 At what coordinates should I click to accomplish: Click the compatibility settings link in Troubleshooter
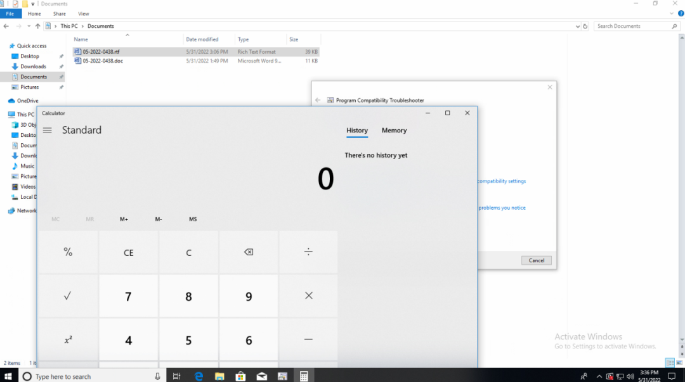(x=502, y=181)
